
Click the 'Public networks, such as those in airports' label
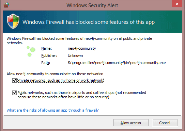point(82,95)
